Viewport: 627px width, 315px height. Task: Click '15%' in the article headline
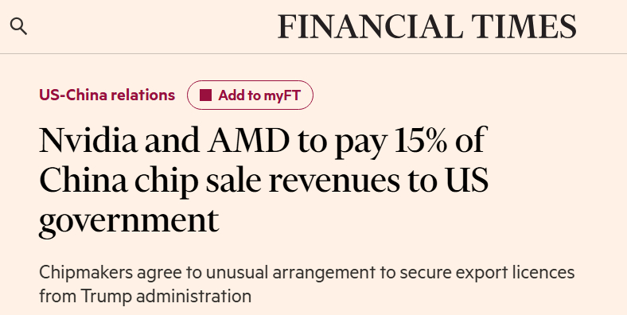(421, 140)
